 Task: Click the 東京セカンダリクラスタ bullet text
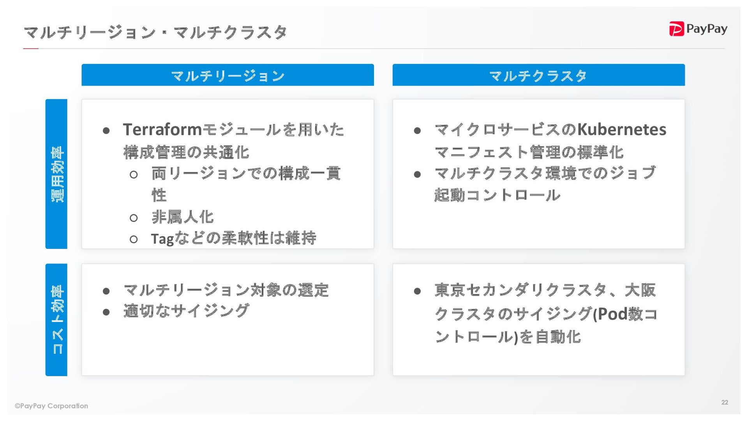point(545,313)
